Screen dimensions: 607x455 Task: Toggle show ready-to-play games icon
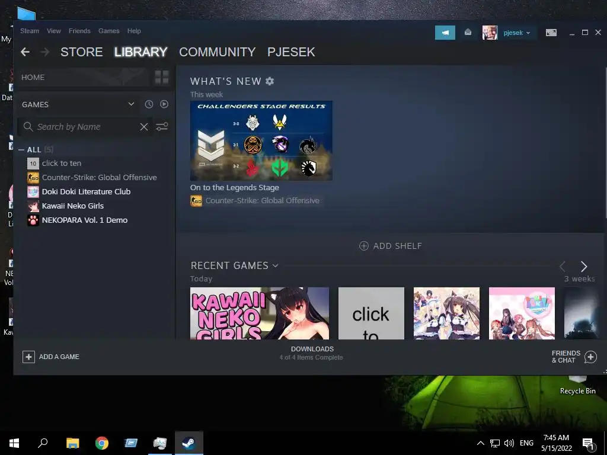tap(164, 104)
